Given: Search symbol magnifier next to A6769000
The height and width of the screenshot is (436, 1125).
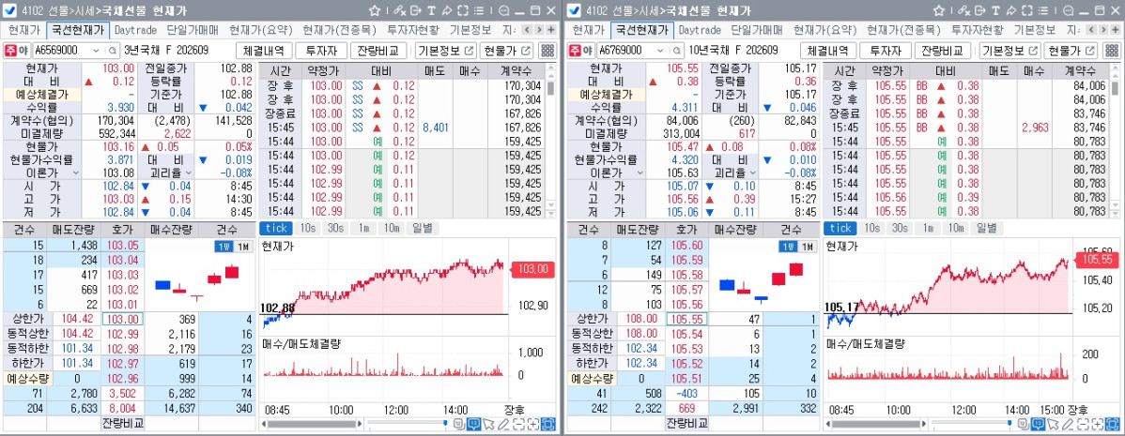Looking at the screenshot, I should [676, 51].
